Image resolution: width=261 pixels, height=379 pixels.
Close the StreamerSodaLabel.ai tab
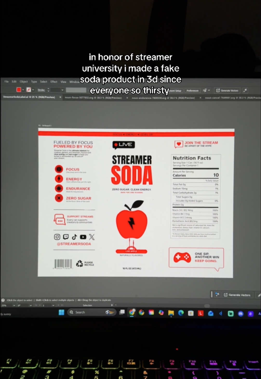pyautogui.click(x=60, y=97)
